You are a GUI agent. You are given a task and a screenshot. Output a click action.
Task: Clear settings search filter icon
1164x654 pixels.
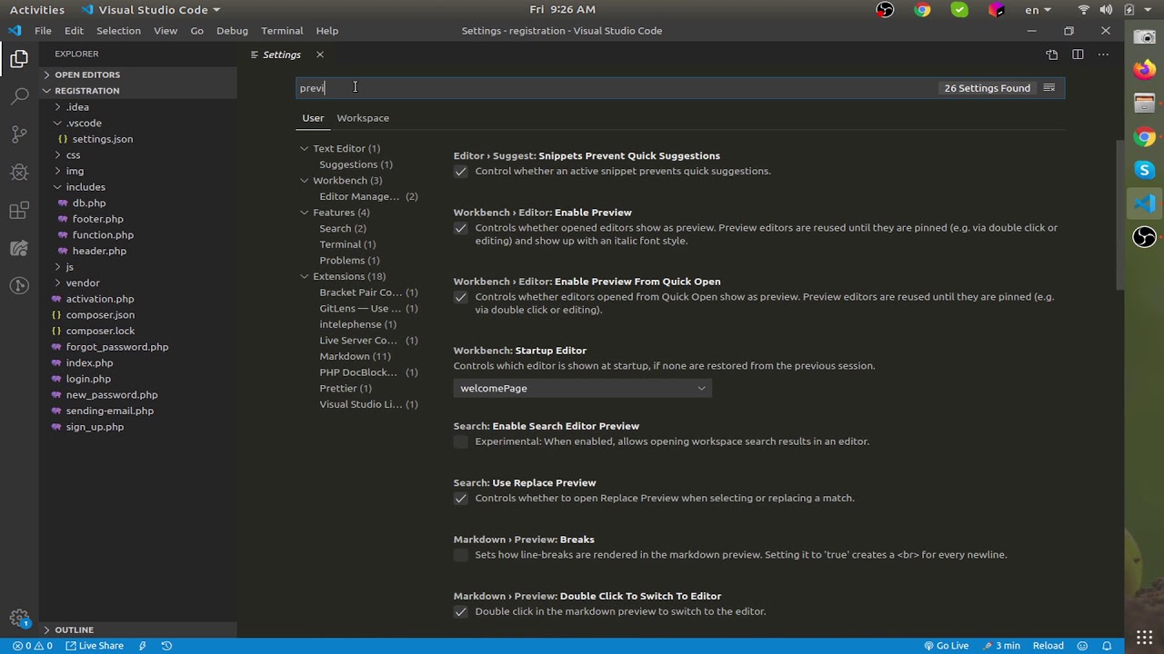tap(1049, 88)
